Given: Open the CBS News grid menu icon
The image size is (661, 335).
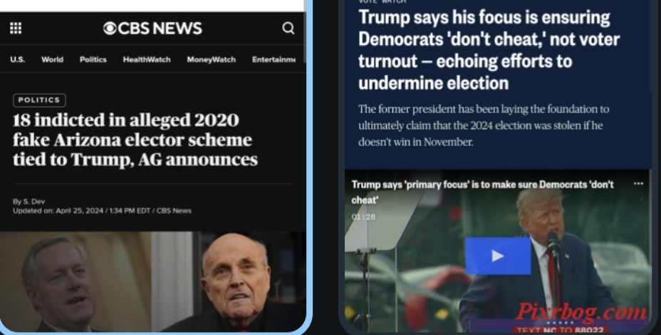Looking at the screenshot, I should (16, 29).
